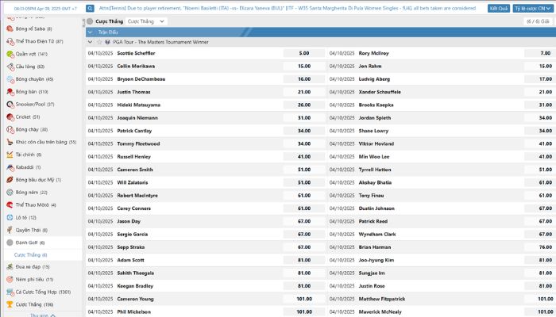Open the Cược Thắng dropdown
This screenshot has height=317, width=556.
(146, 21)
